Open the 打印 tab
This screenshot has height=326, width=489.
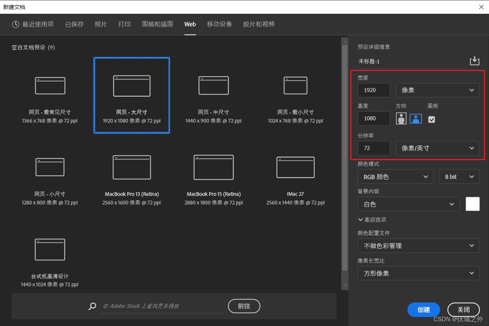coord(124,24)
